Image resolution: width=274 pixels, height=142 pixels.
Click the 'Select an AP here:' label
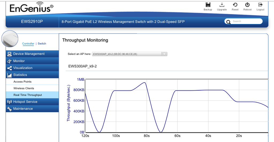coord(79,54)
